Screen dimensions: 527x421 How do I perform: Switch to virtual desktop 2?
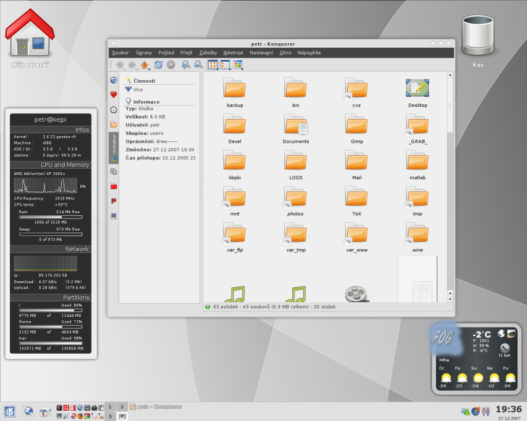(x=122, y=407)
